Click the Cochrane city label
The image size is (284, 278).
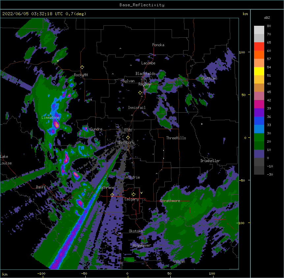tap(106, 188)
